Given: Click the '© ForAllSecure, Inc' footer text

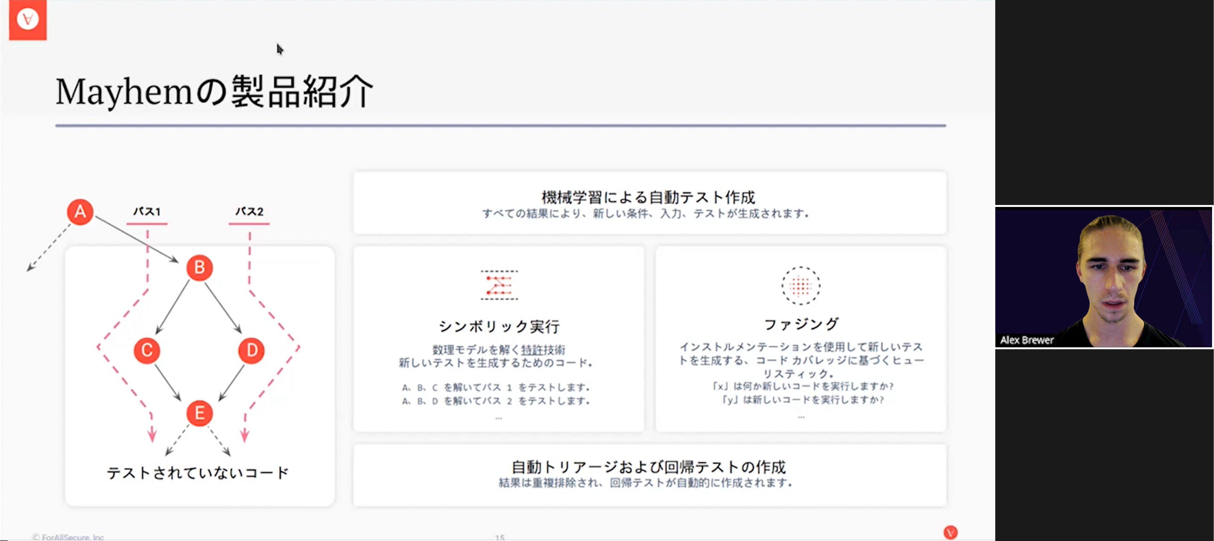Looking at the screenshot, I should pos(68,537).
